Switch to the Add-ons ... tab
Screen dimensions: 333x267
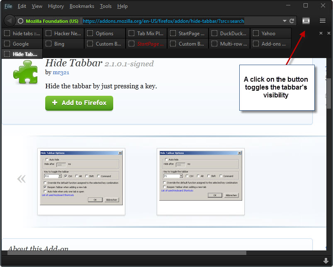click(271, 44)
